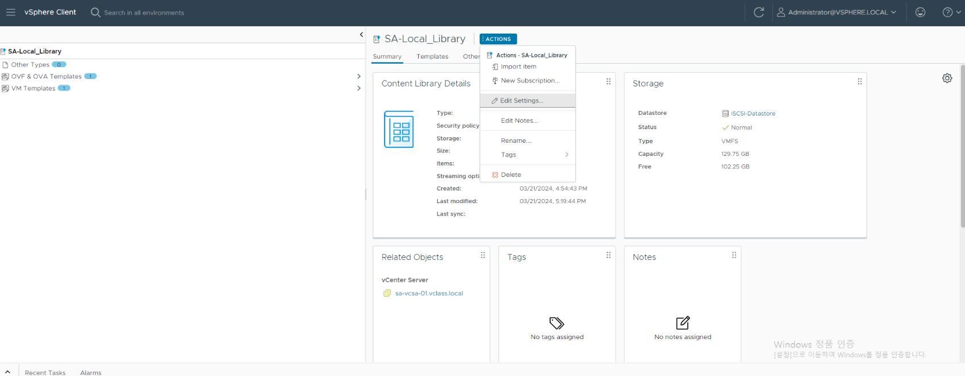Click the capacity value 129.75 GB
965x376 pixels.
point(735,154)
